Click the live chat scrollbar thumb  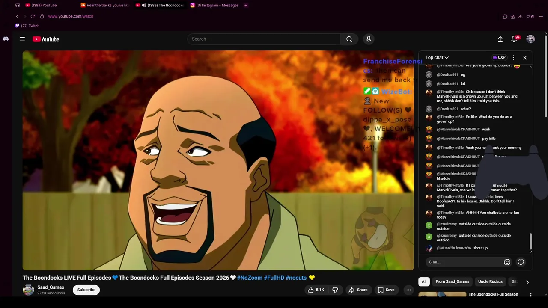(530, 241)
